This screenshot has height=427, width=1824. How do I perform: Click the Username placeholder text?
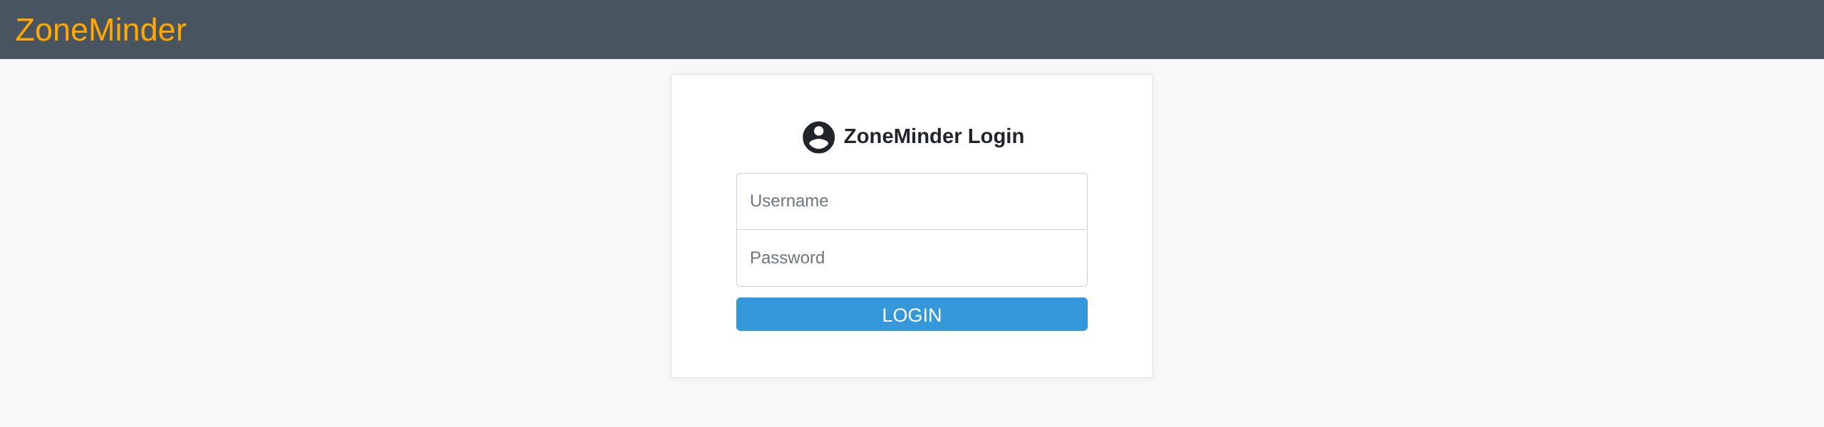click(788, 201)
